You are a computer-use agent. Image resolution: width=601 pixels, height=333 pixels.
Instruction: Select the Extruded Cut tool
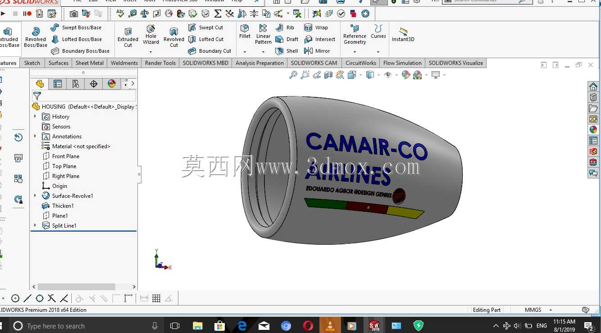click(x=128, y=37)
